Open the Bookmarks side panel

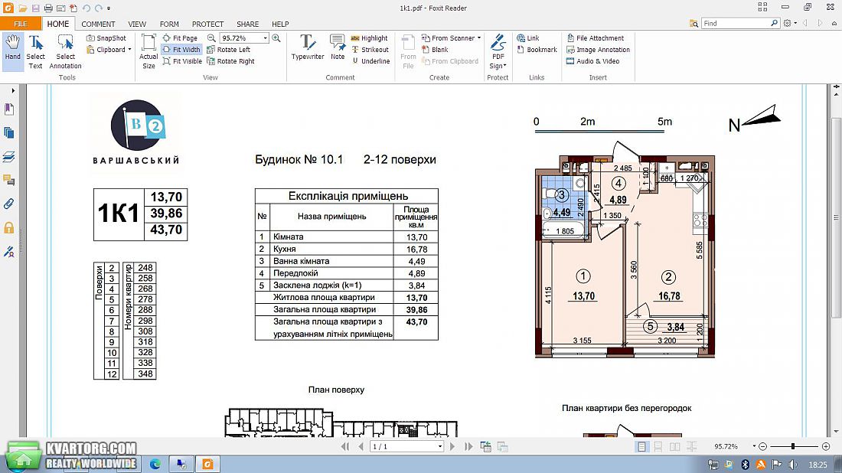tap(9, 109)
